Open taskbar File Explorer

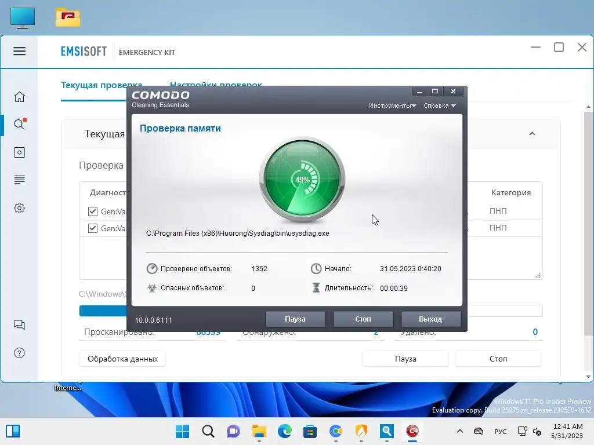click(259, 431)
